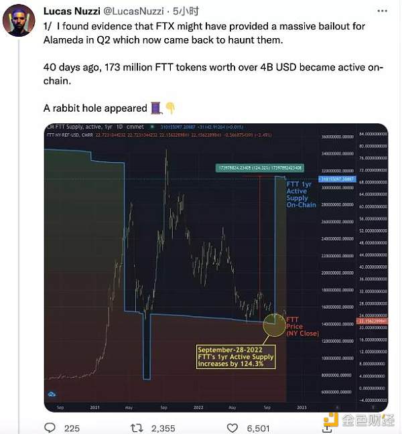The height and width of the screenshot is (434, 402).
Task: Click the pointing-down hand emoji
Action: [x=171, y=108]
